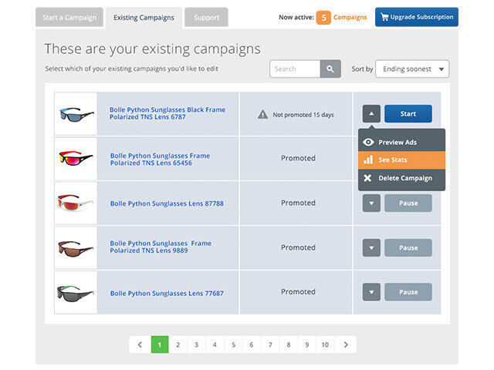Viewport: 494px width, 370px height.
Task: Click brown sunglasses thumbnail for Lens 9889
Action: pyautogui.click(x=76, y=248)
